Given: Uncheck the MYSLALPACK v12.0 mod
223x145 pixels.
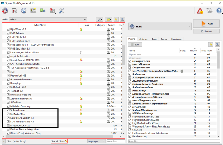Looking at the screenshot, I should tap(8, 125).
